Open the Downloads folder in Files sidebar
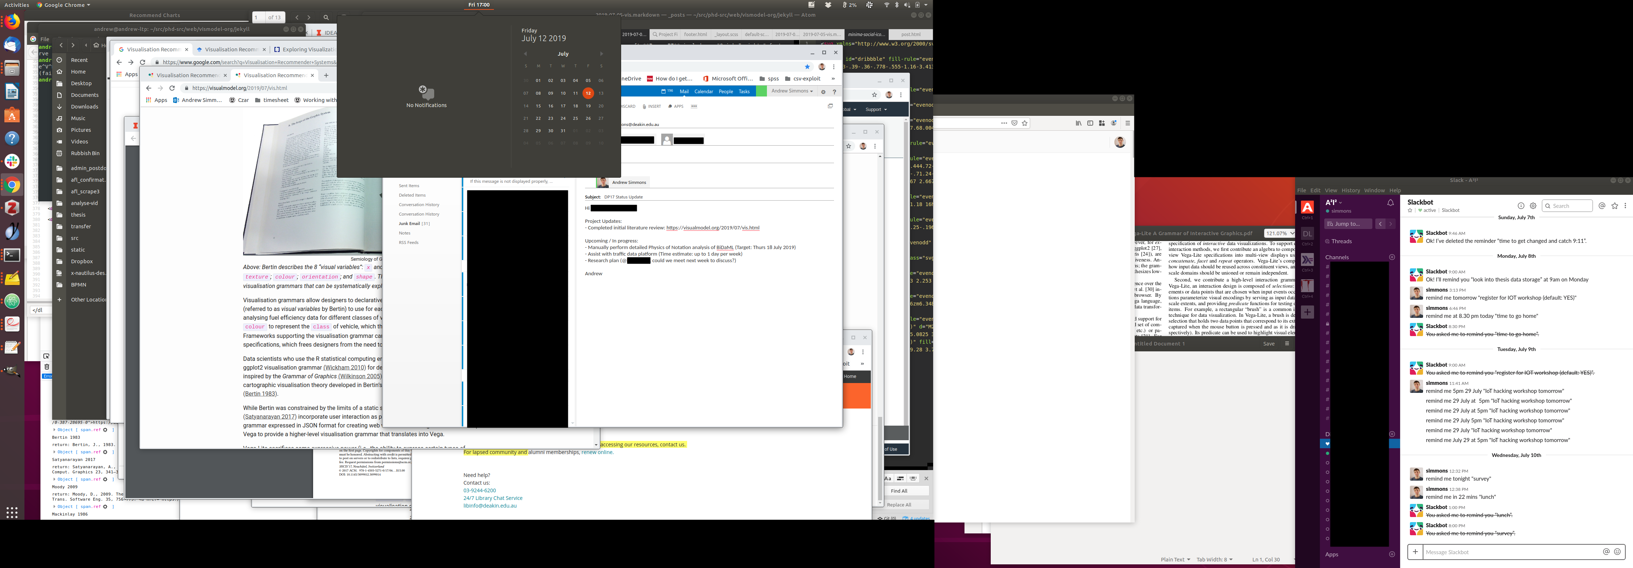 (84, 106)
